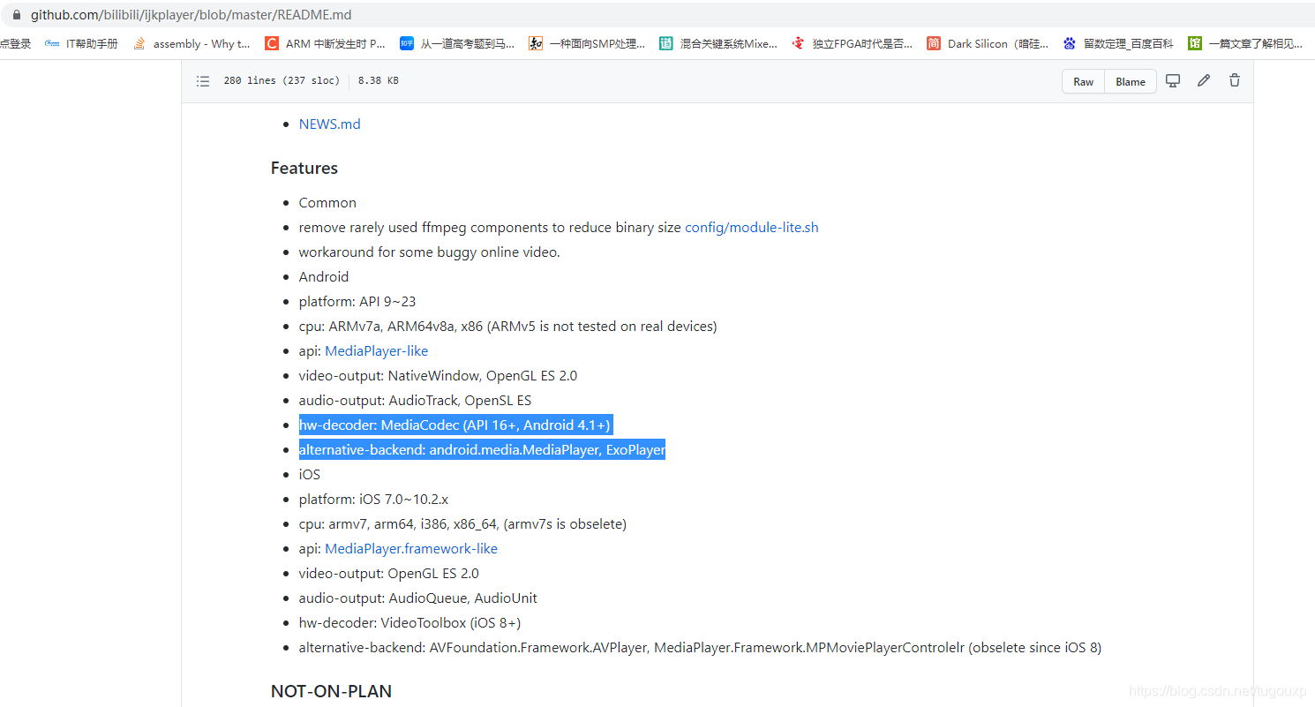
Task: Open the file outline list icon
Action: click(x=203, y=81)
